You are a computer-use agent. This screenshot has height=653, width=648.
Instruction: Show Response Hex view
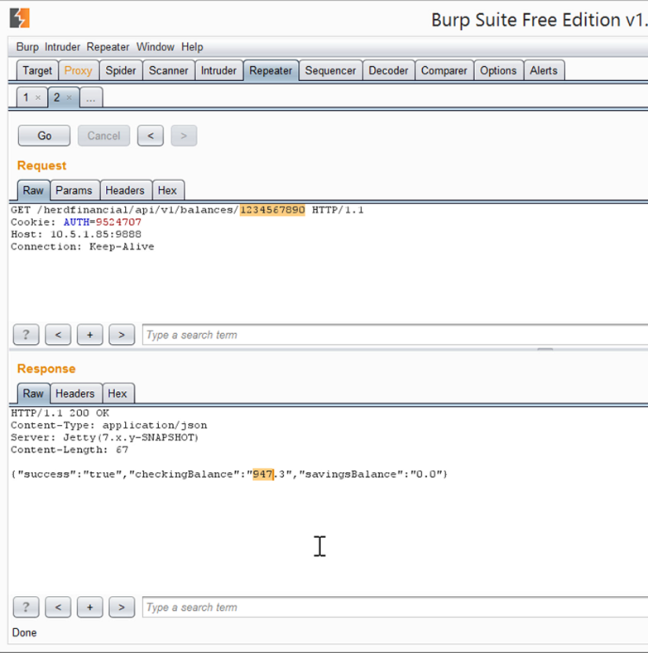point(118,393)
